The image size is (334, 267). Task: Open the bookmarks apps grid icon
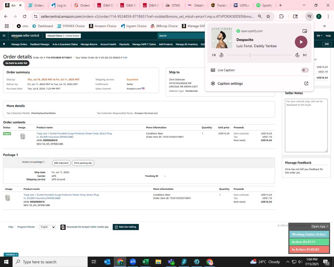[x=7, y=26]
